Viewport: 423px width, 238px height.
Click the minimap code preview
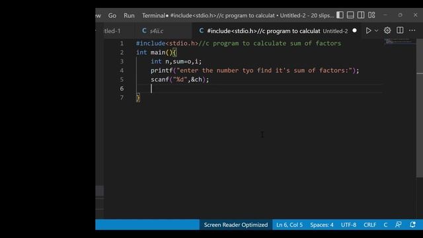[x=400, y=42]
